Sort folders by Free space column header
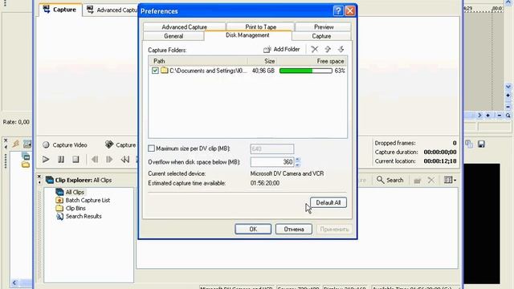The width and height of the screenshot is (514, 289). tap(312, 61)
